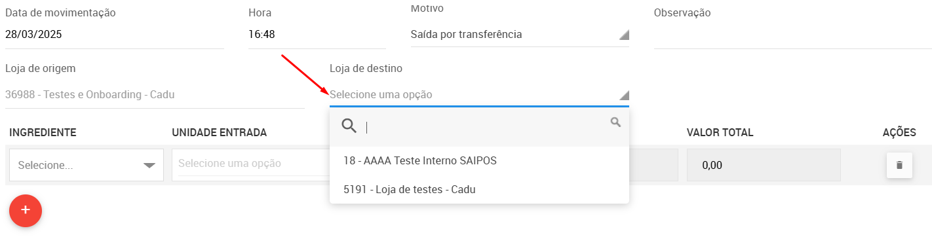This screenshot has height=237, width=932.
Task: Click the Hora time field
Action: click(x=317, y=35)
